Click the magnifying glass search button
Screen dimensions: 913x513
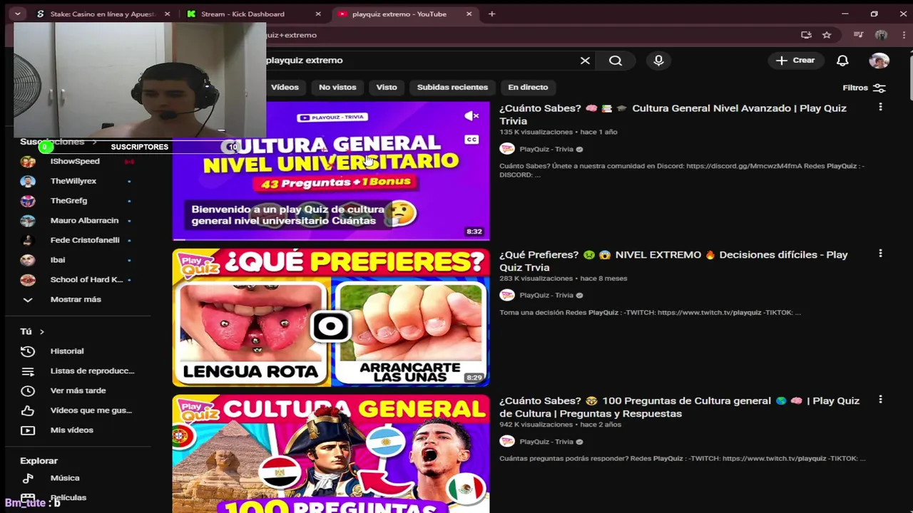(616, 61)
